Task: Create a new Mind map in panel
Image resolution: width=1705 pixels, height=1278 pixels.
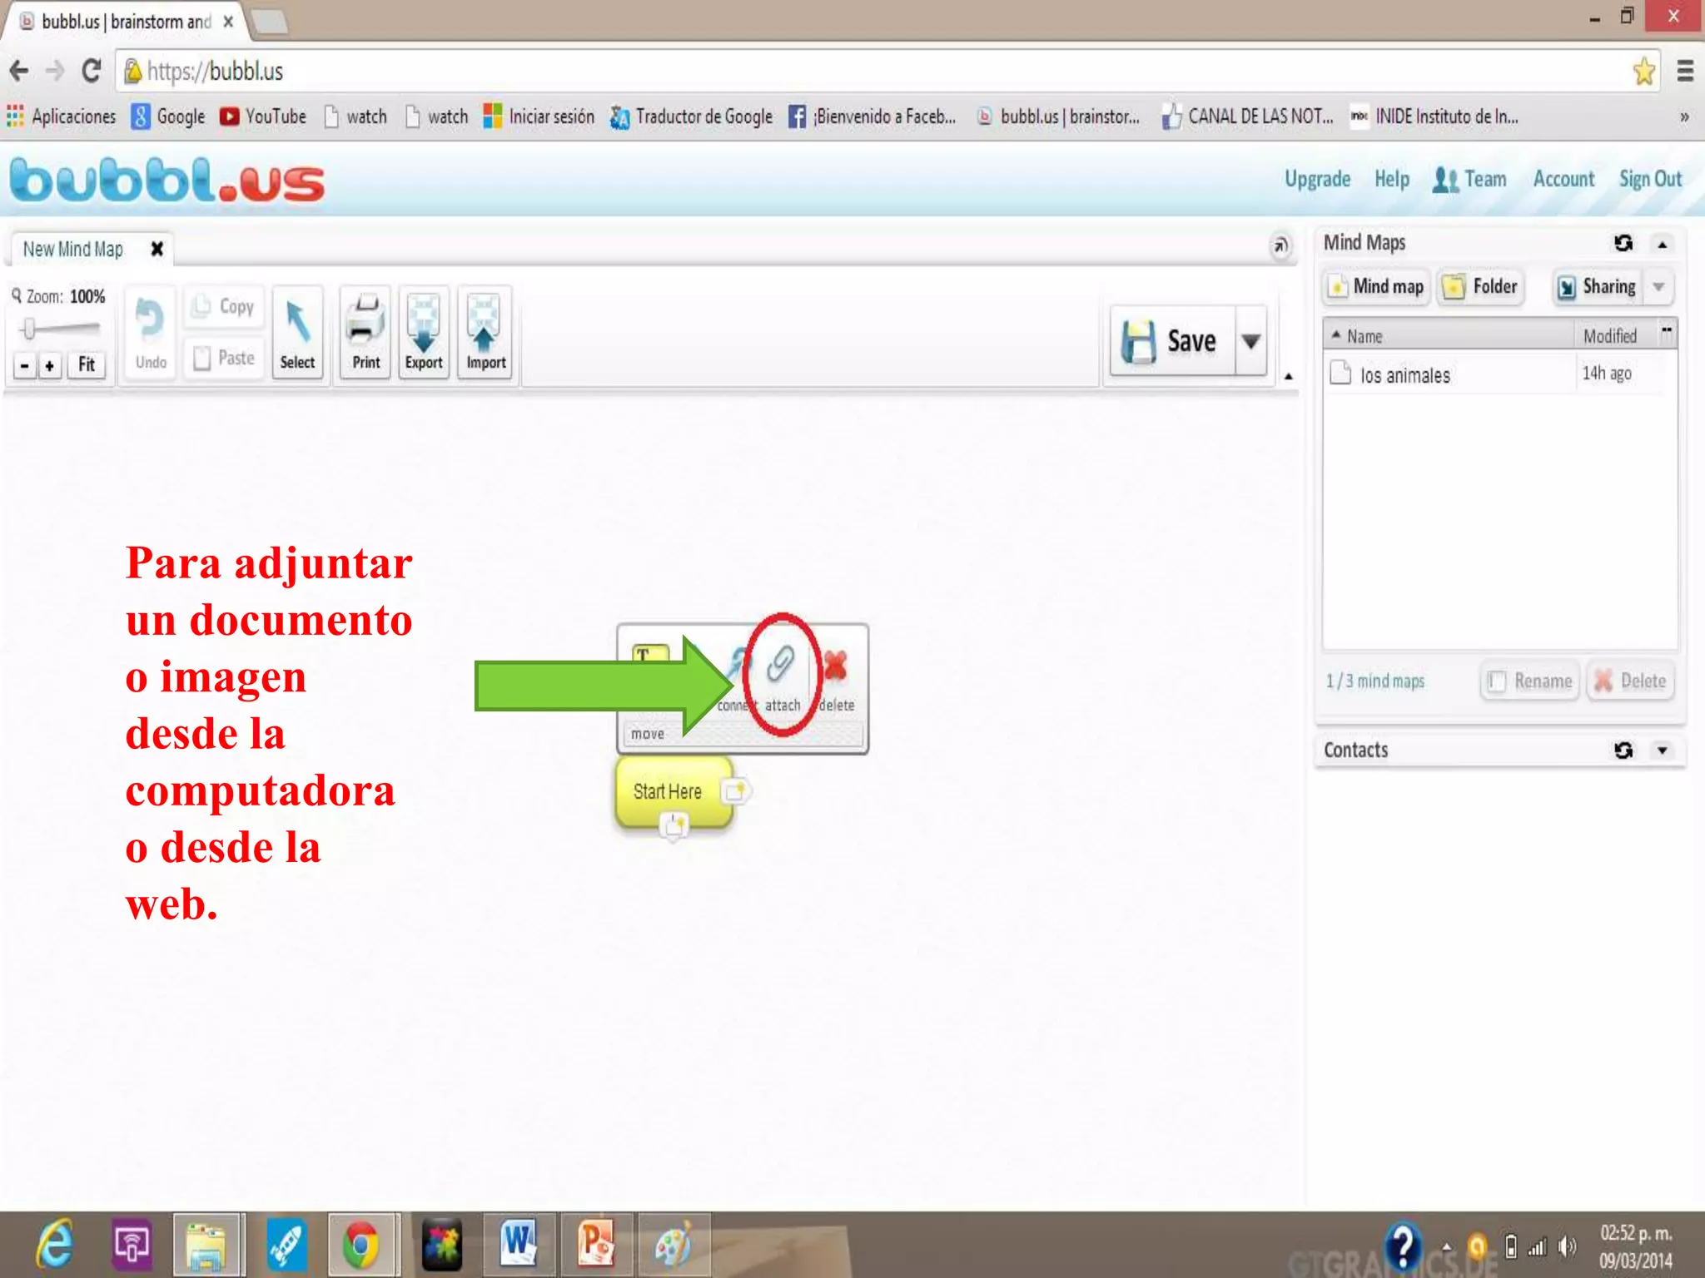Action: [x=1376, y=287]
